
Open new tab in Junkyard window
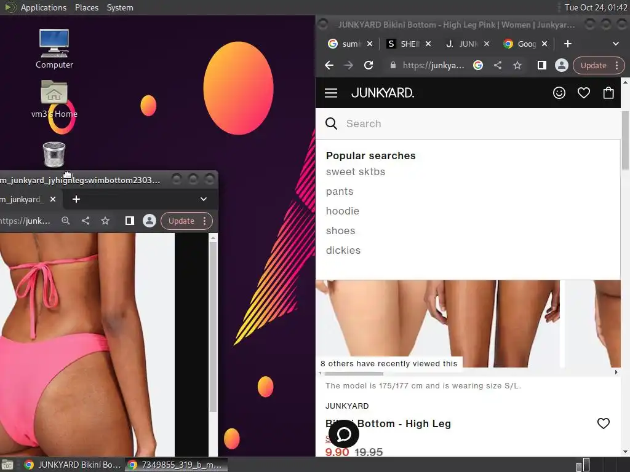click(x=567, y=44)
